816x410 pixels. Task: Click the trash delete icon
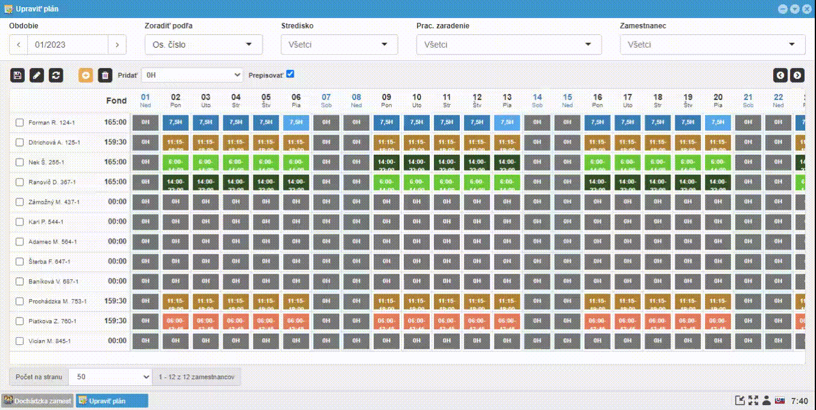pos(105,75)
